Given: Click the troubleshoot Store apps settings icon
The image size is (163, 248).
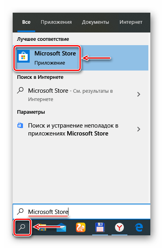Looking at the screenshot, I should click(20, 125).
